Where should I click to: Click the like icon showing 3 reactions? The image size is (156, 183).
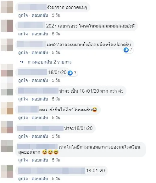(x=70, y=73)
